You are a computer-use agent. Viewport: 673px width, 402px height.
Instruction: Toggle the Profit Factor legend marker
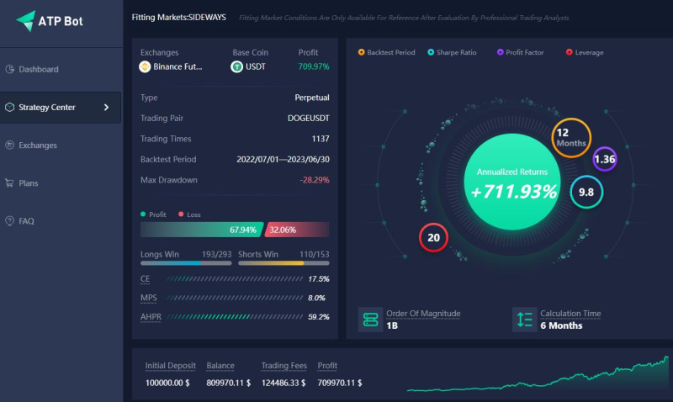[500, 52]
